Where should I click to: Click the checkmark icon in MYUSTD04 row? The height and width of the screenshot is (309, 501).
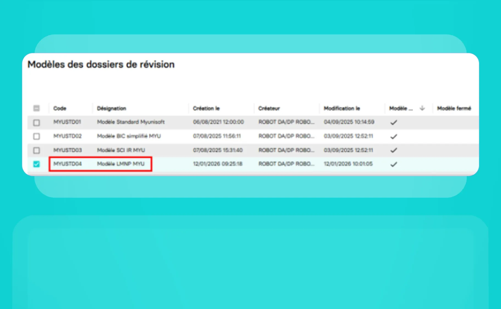click(x=394, y=164)
